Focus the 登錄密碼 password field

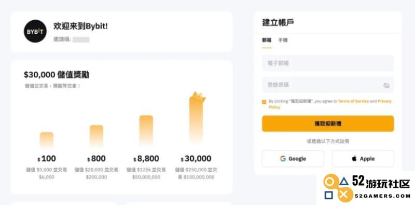click(x=328, y=85)
